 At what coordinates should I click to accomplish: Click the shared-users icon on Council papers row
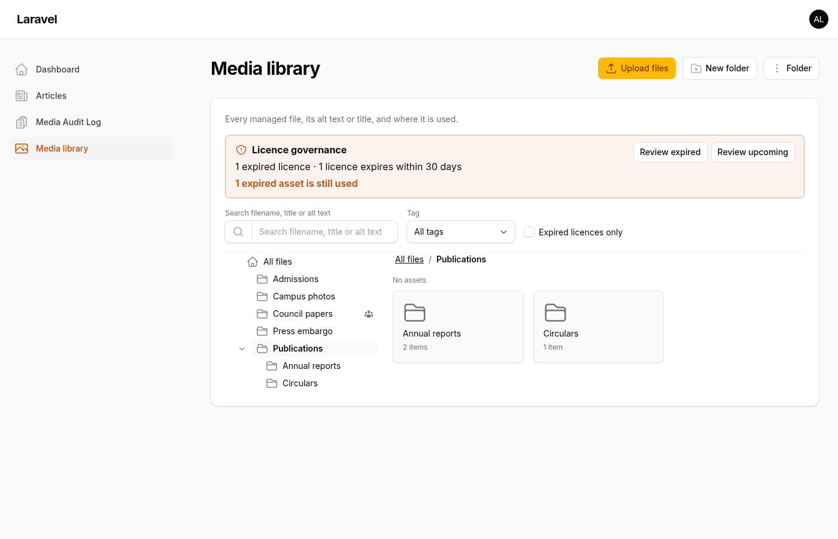point(369,314)
